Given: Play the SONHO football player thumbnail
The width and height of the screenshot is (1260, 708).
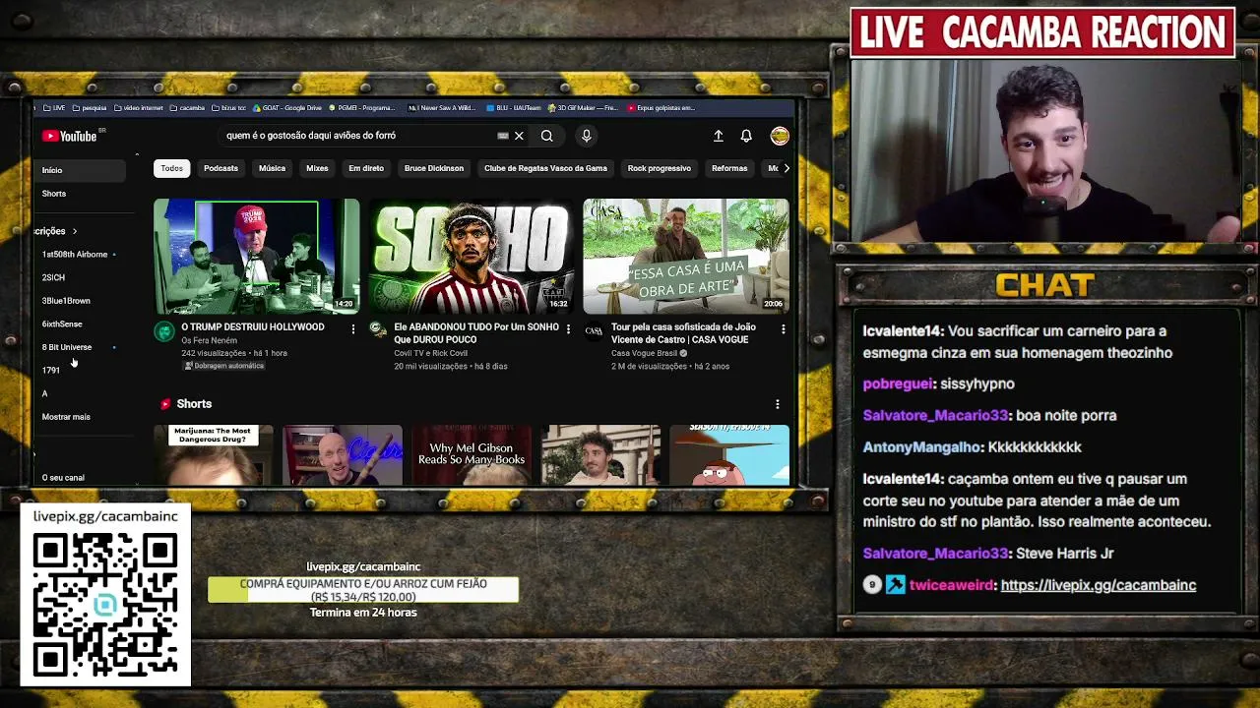Looking at the screenshot, I should click(x=472, y=257).
